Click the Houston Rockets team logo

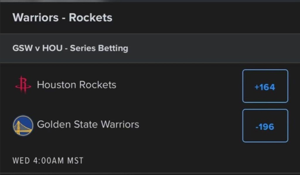(x=23, y=85)
